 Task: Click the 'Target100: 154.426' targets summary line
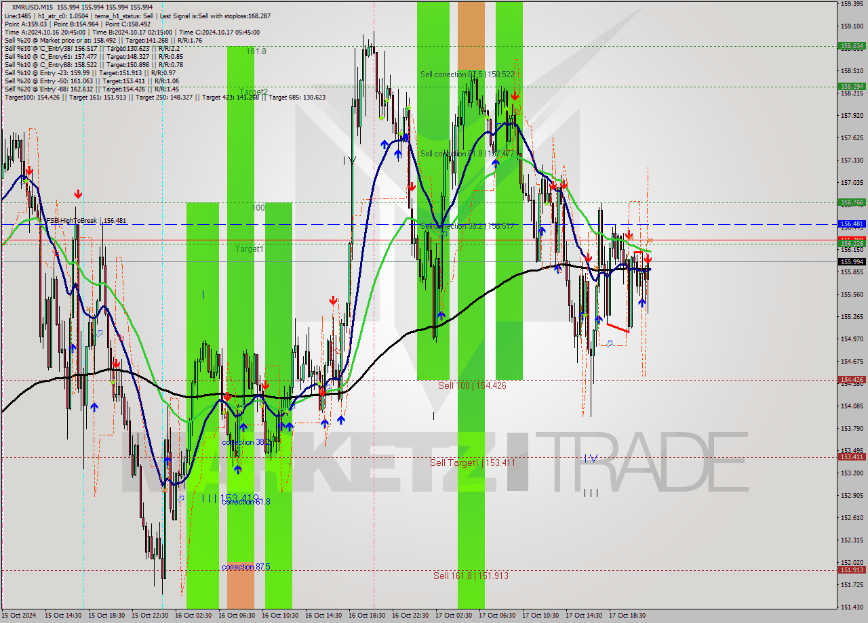(x=165, y=97)
